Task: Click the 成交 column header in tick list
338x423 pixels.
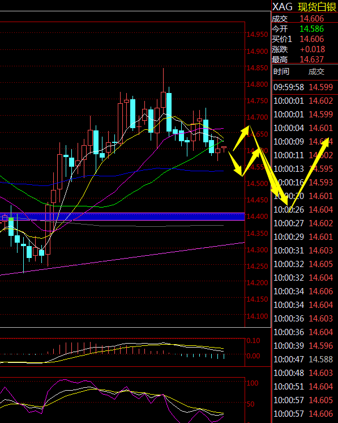Action: (316, 71)
